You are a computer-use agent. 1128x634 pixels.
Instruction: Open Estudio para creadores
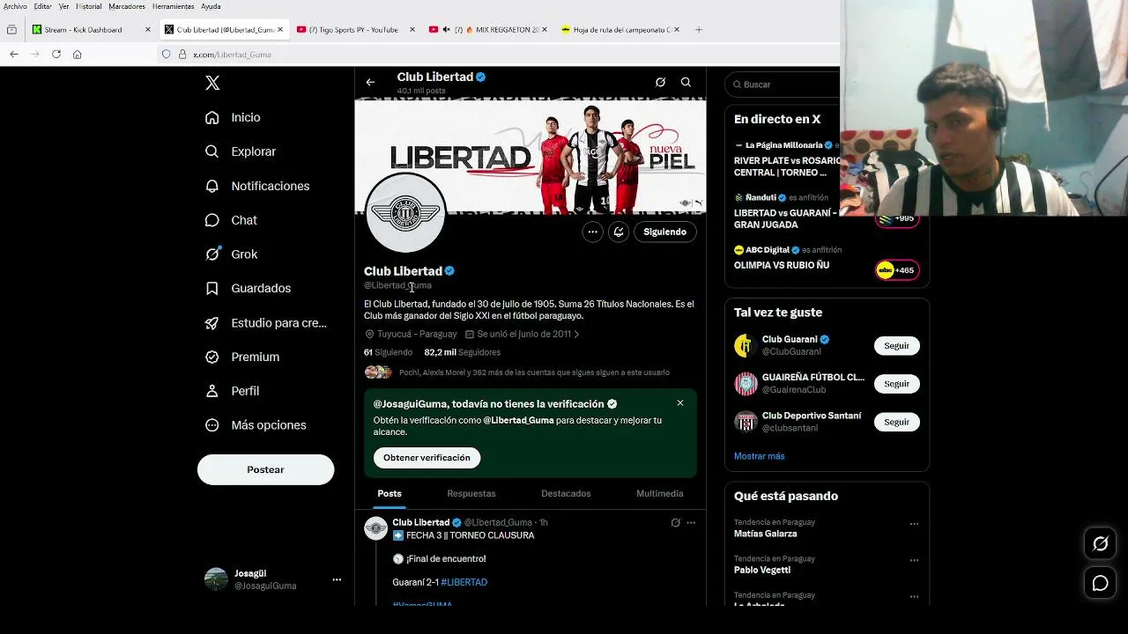(x=266, y=323)
